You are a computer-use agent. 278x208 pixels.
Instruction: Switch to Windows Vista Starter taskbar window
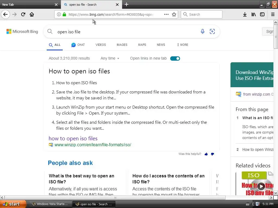click(50, 204)
